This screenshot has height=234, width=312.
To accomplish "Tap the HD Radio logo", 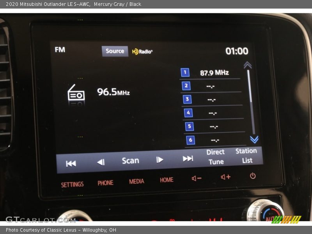I will coord(142,51).
